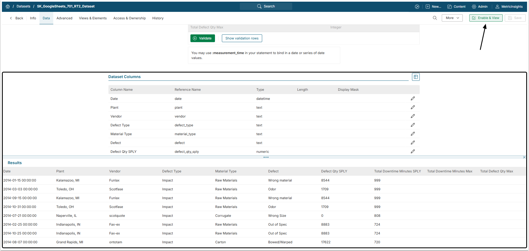The image size is (529, 251).
Task: Click Show validation rows button
Action: (242, 38)
